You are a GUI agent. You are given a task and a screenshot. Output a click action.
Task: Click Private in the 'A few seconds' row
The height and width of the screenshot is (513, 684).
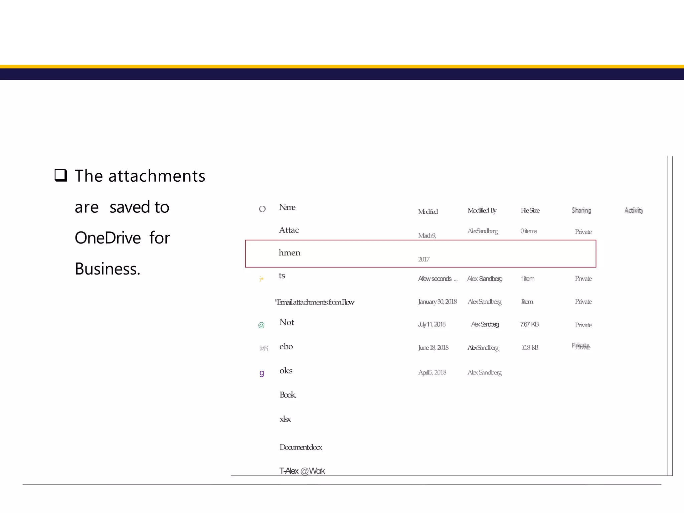pos(583,279)
